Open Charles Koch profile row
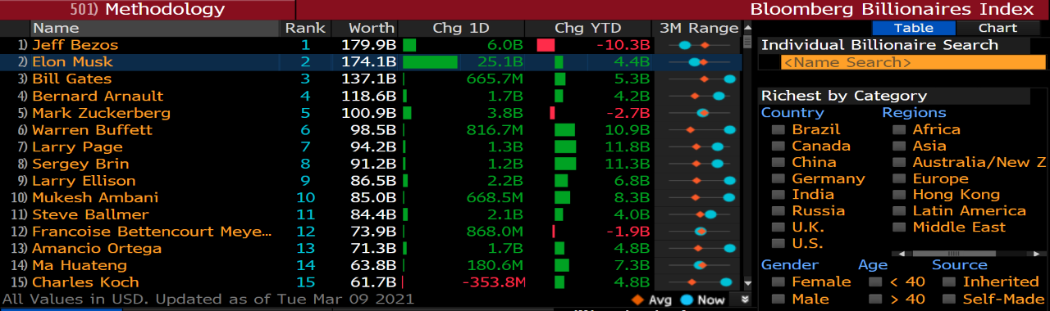This screenshot has width=1050, height=311. point(371,282)
